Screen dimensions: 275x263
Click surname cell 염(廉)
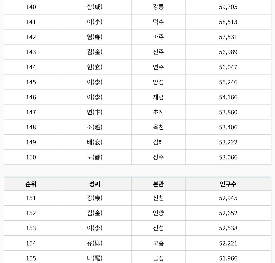click(x=95, y=37)
